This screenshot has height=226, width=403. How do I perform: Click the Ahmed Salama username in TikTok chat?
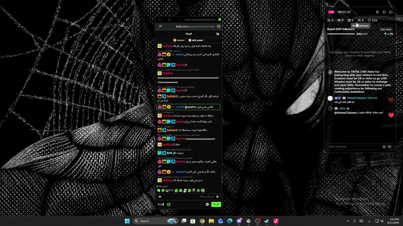362,98
